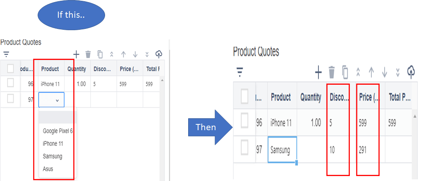The width and height of the screenshot is (421, 181).
Task: Click the cloud upload icon in the 'Then' result grid
Action: [411, 72]
